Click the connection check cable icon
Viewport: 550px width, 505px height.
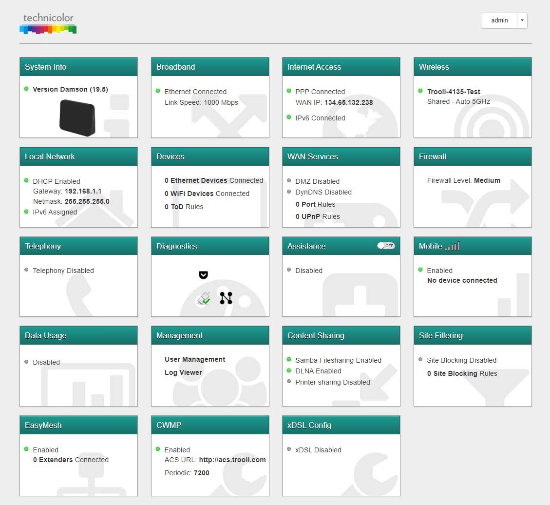coord(204,298)
